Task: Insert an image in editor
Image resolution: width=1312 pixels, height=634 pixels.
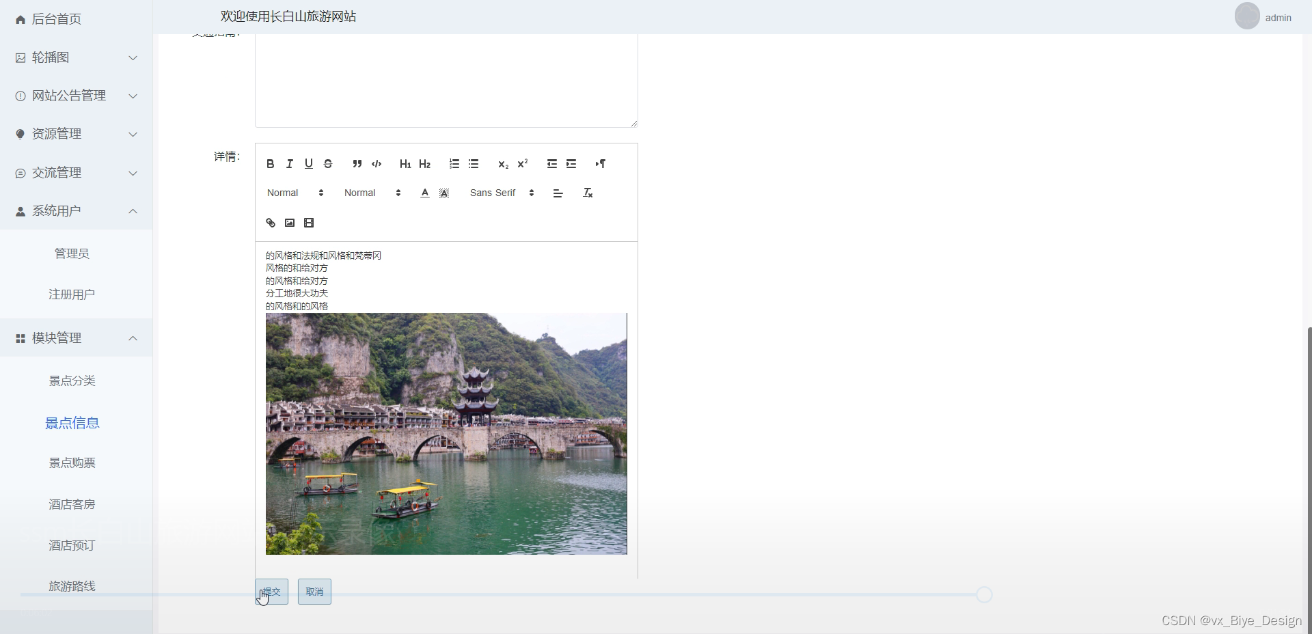Action: click(290, 223)
